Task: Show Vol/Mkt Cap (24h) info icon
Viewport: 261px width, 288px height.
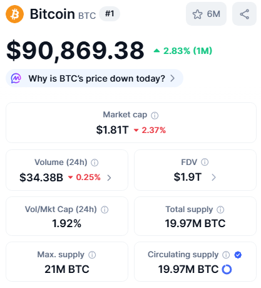Action: 105,210
